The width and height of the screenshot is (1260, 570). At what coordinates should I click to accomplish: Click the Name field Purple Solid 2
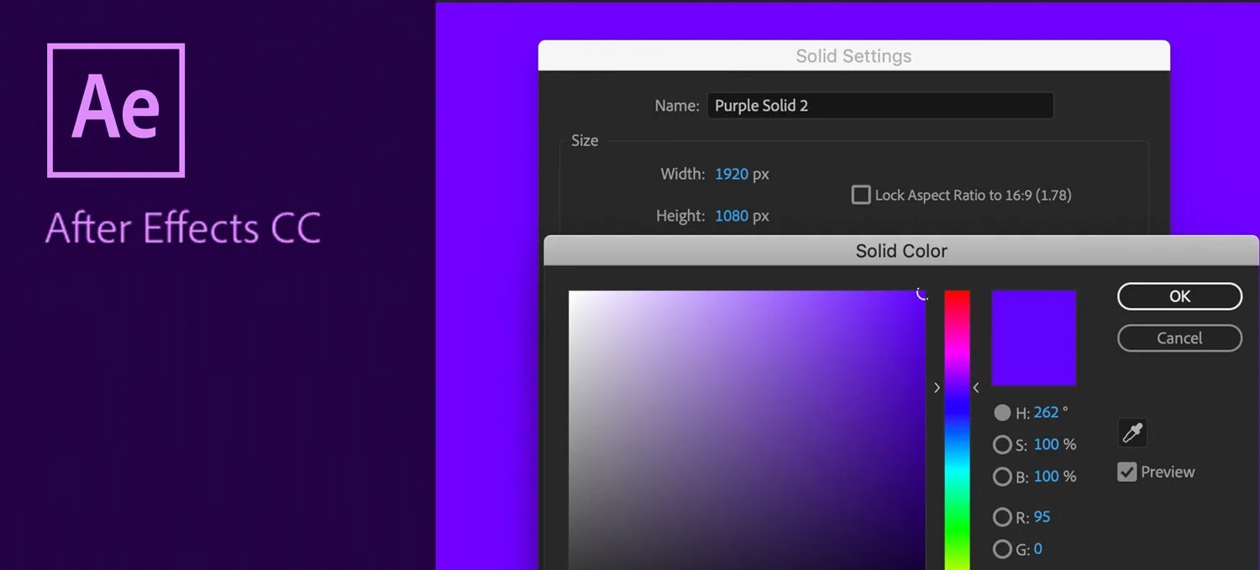880,106
